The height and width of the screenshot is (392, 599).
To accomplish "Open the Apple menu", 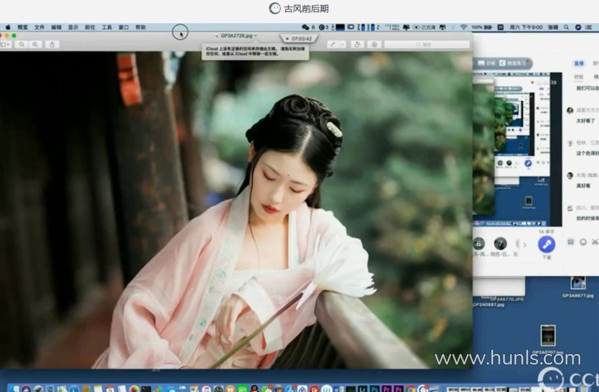I will click(x=7, y=27).
